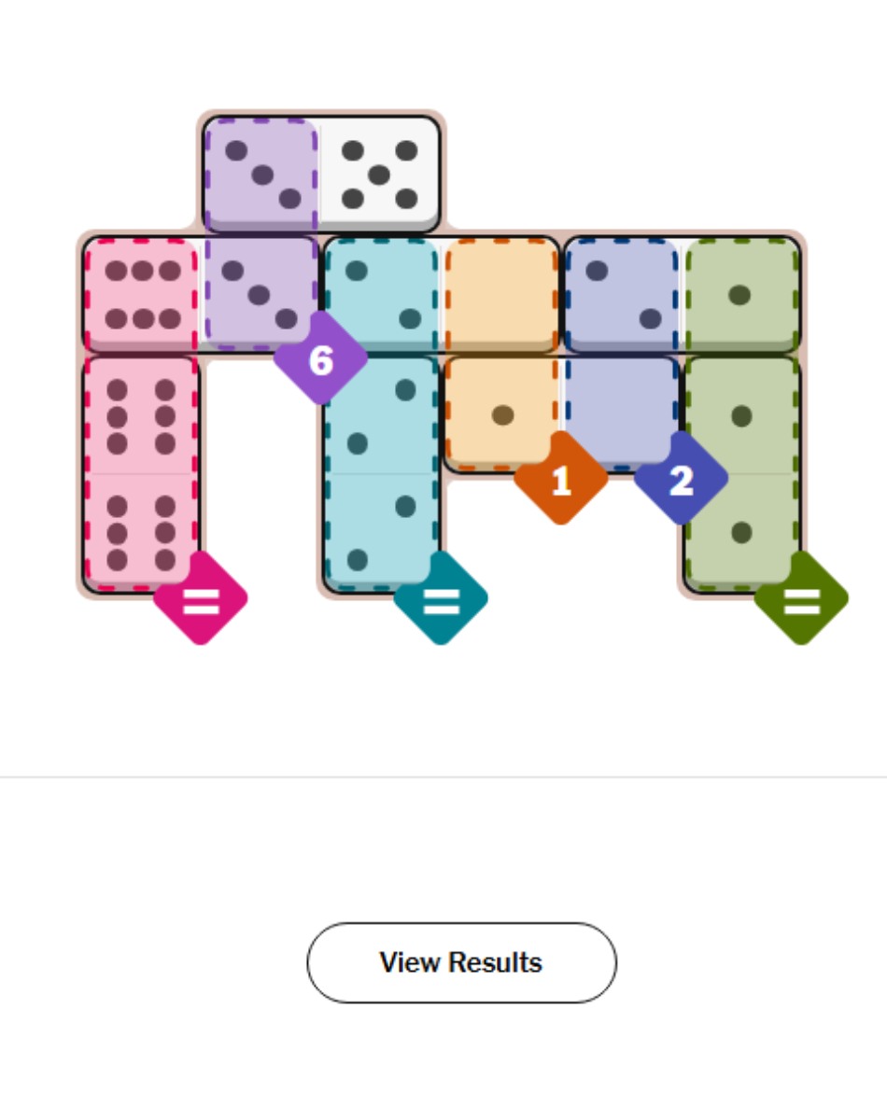
Task: Tap the bottom teal two-pip tile
Action: pyautogui.click(x=381, y=532)
